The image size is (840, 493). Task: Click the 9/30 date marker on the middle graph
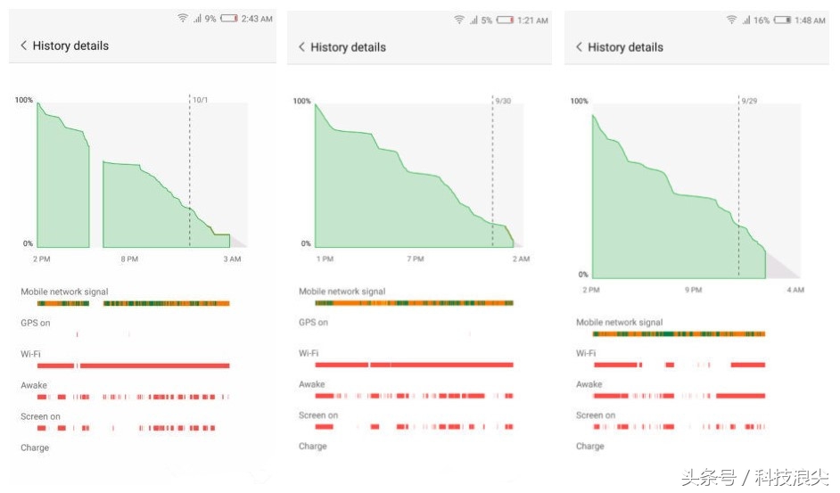point(503,101)
